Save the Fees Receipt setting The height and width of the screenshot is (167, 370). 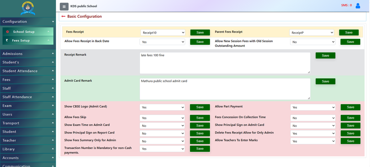pyautogui.click(x=200, y=32)
